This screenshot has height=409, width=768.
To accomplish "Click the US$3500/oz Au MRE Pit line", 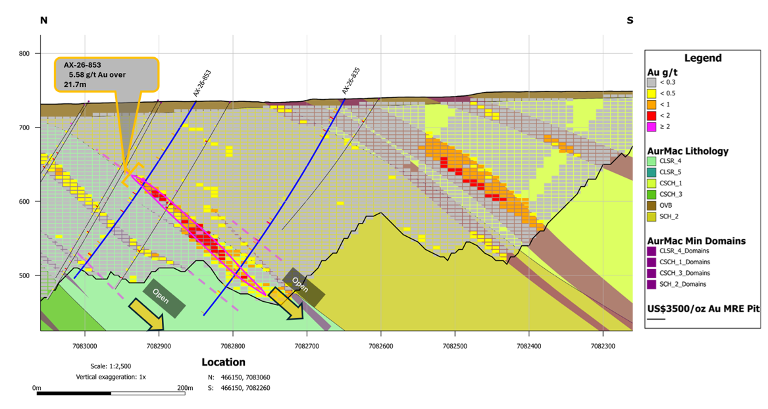I will click(x=656, y=319).
